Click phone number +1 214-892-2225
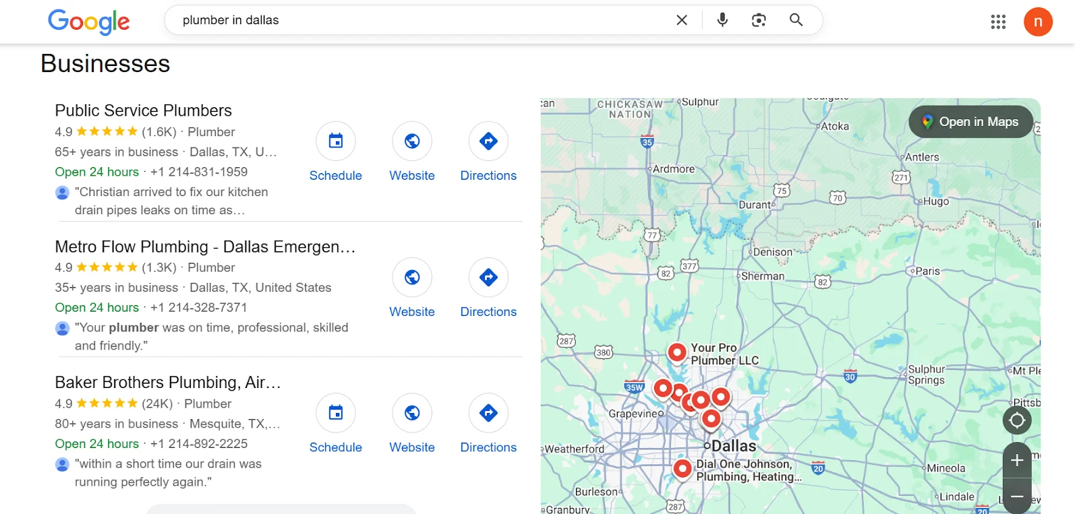 (x=199, y=444)
